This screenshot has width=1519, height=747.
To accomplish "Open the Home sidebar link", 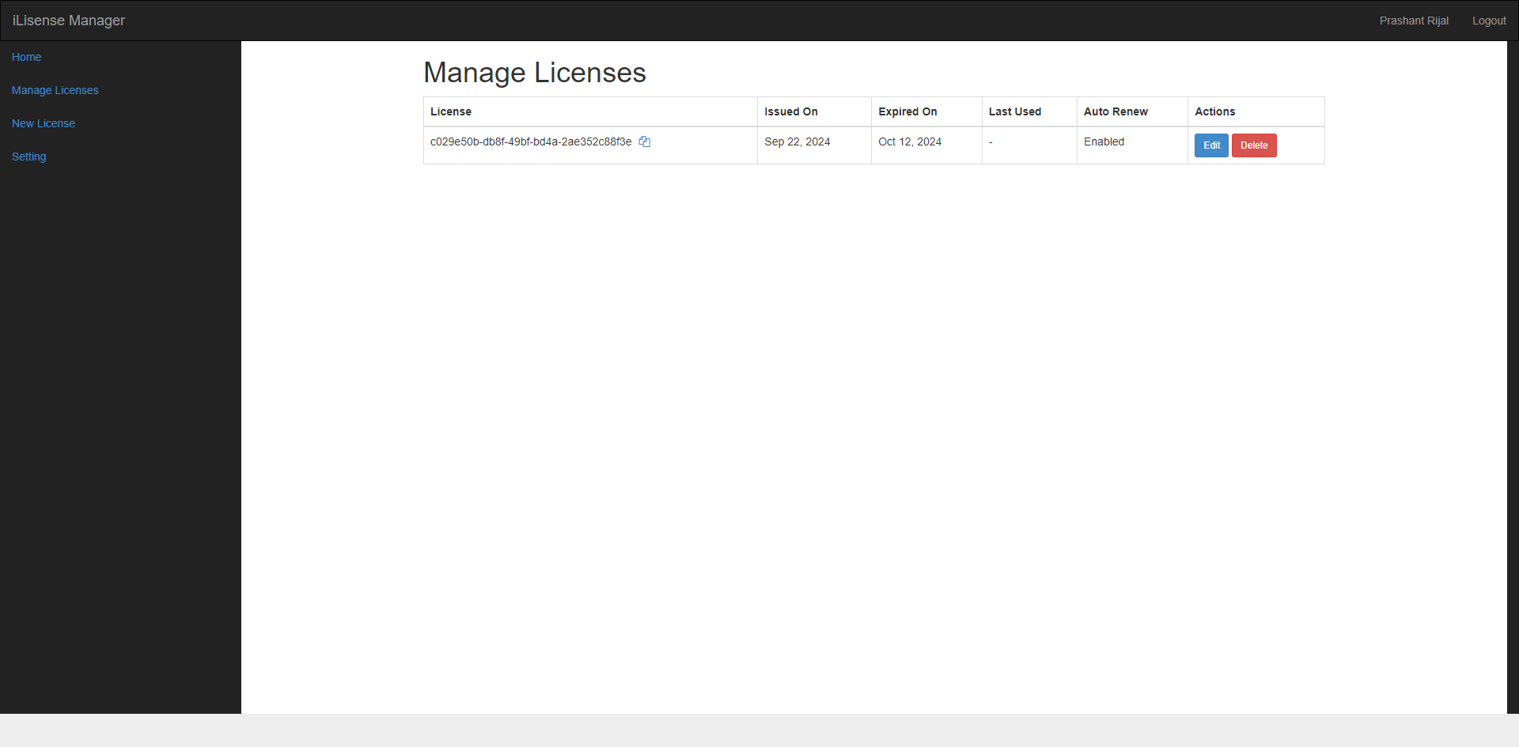I will 27,57.
